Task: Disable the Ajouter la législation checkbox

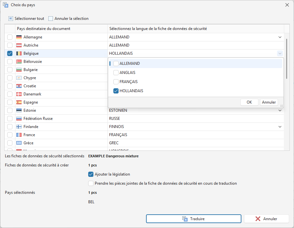Action: [x=91, y=174]
